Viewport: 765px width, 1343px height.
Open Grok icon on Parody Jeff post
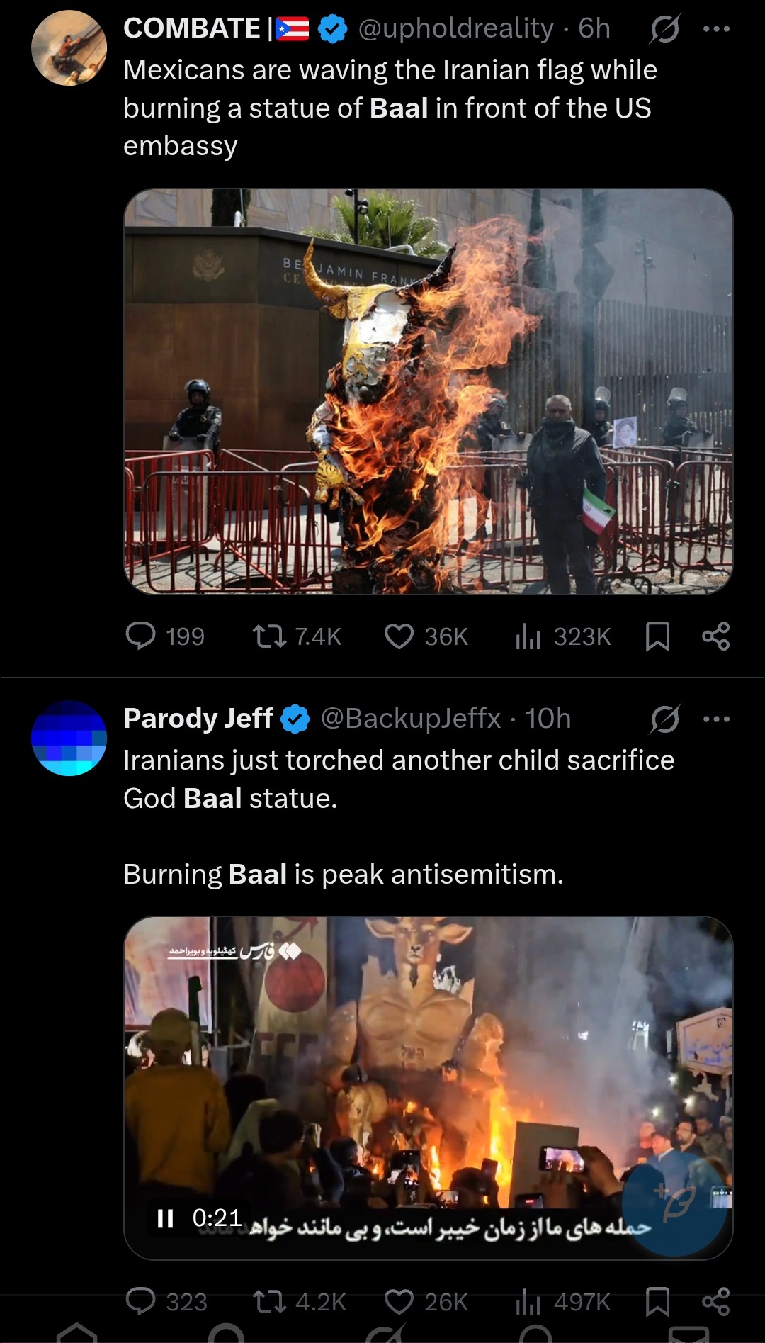point(665,719)
